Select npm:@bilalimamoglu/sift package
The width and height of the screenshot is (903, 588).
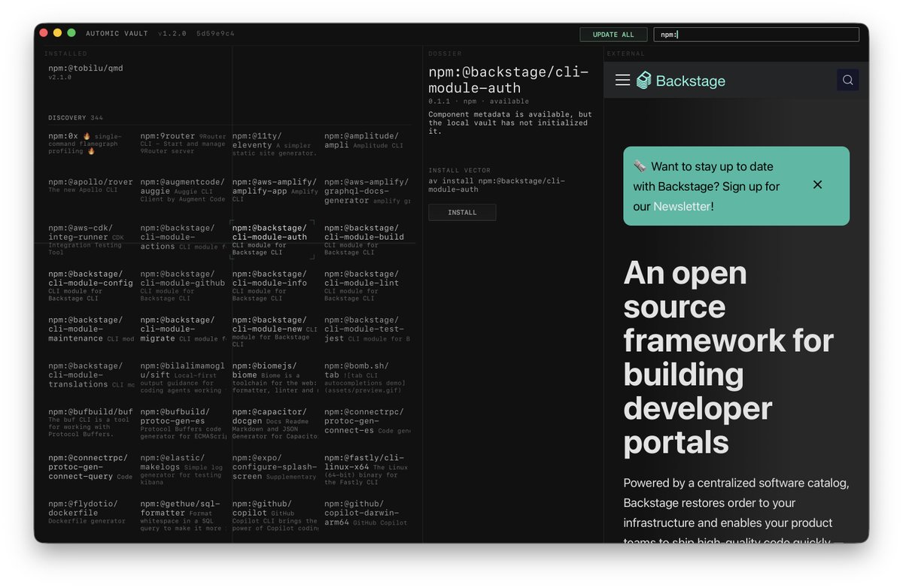[x=183, y=377]
